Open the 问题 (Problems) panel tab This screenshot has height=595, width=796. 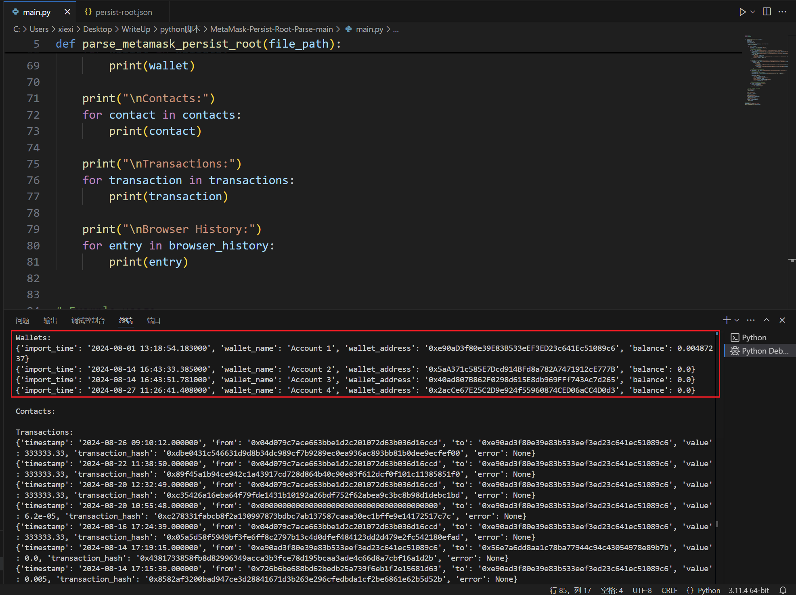click(x=23, y=321)
